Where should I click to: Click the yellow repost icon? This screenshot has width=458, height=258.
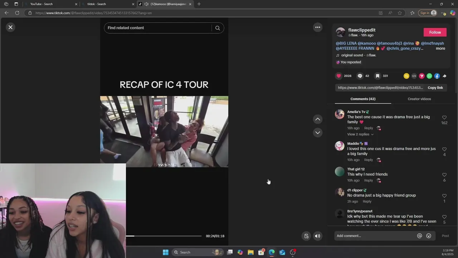(x=406, y=76)
